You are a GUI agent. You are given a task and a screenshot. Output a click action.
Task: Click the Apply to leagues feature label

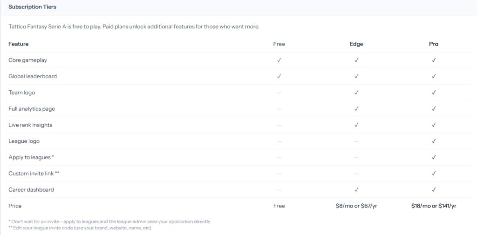coord(31,157)
